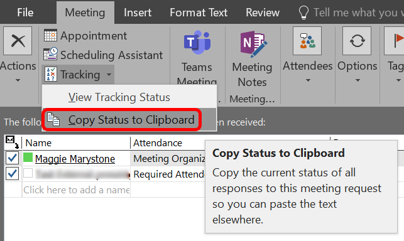
Task: Open the Format Text tab
Action: (x=199, y=13)
